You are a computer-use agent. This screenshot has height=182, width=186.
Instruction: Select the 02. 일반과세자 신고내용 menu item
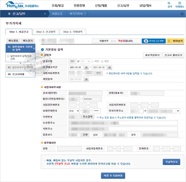(20, 67)
